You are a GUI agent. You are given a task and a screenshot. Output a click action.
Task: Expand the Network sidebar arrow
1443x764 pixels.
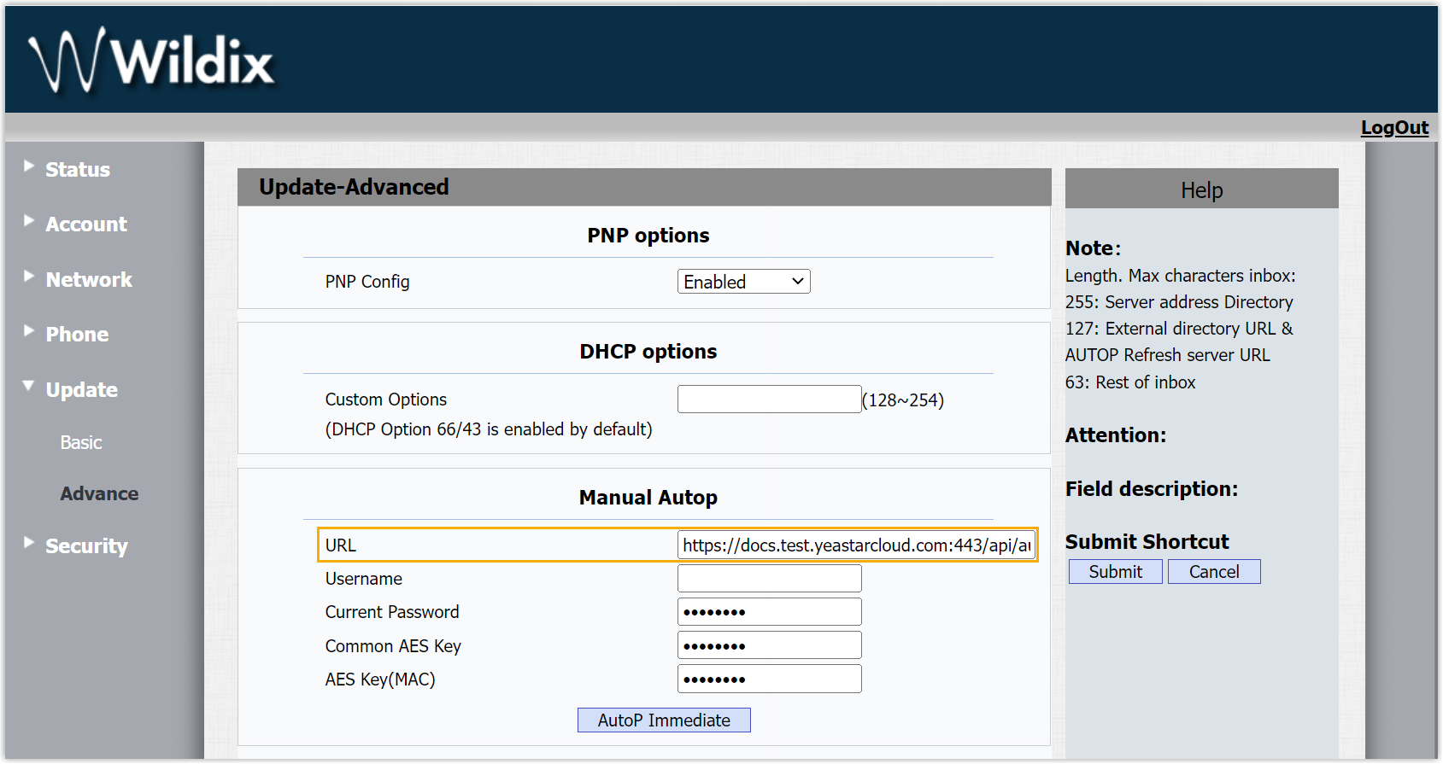coord(29,276)
